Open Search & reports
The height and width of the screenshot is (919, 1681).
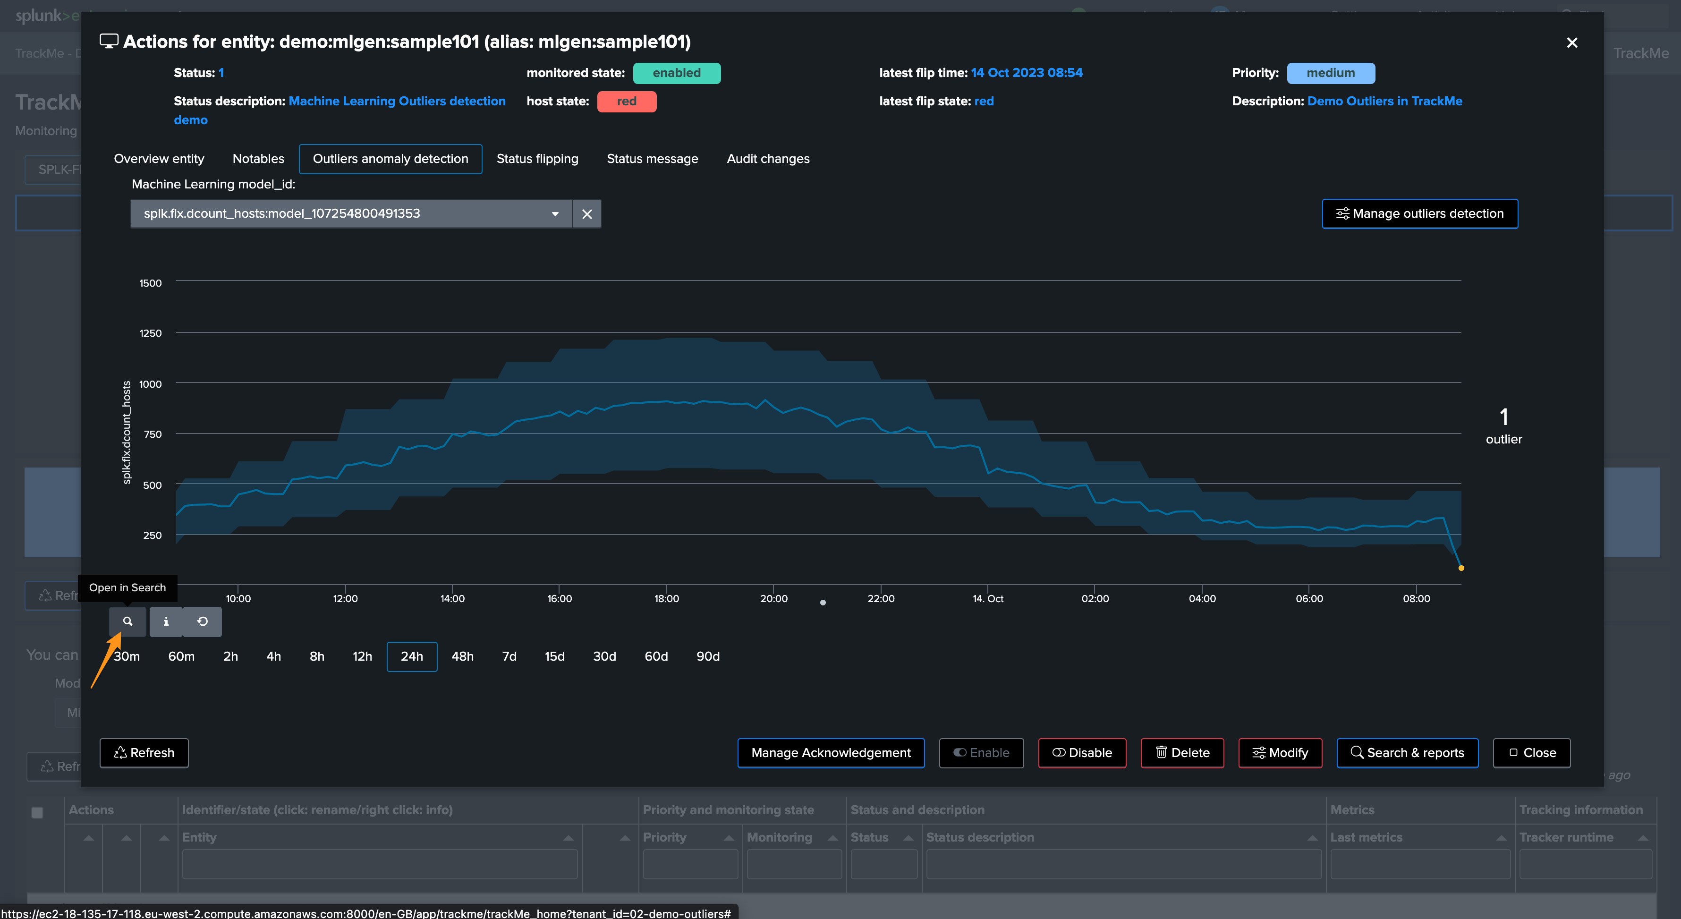pyautogui.click(x=1407, y=753)
